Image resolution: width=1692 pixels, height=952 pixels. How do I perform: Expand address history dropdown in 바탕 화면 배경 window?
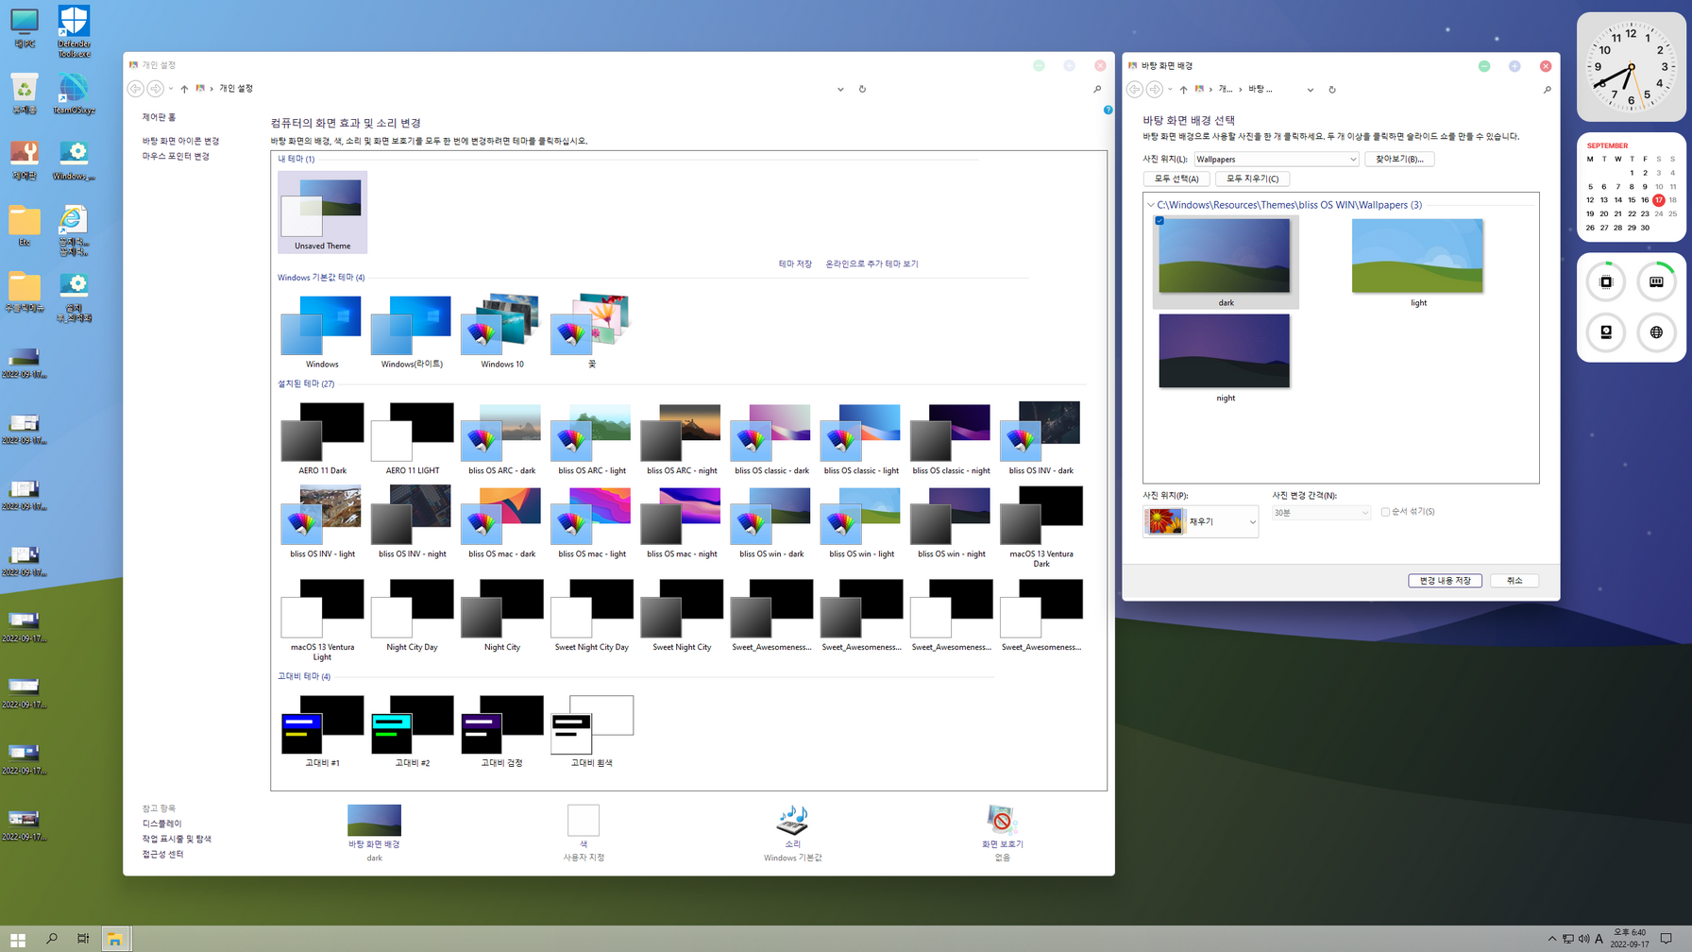[1310, 90]
